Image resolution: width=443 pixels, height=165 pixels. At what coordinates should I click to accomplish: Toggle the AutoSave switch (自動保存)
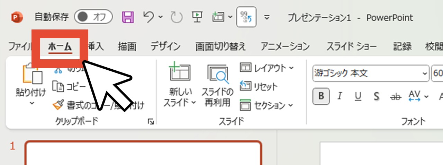click(x=93, y=17)
